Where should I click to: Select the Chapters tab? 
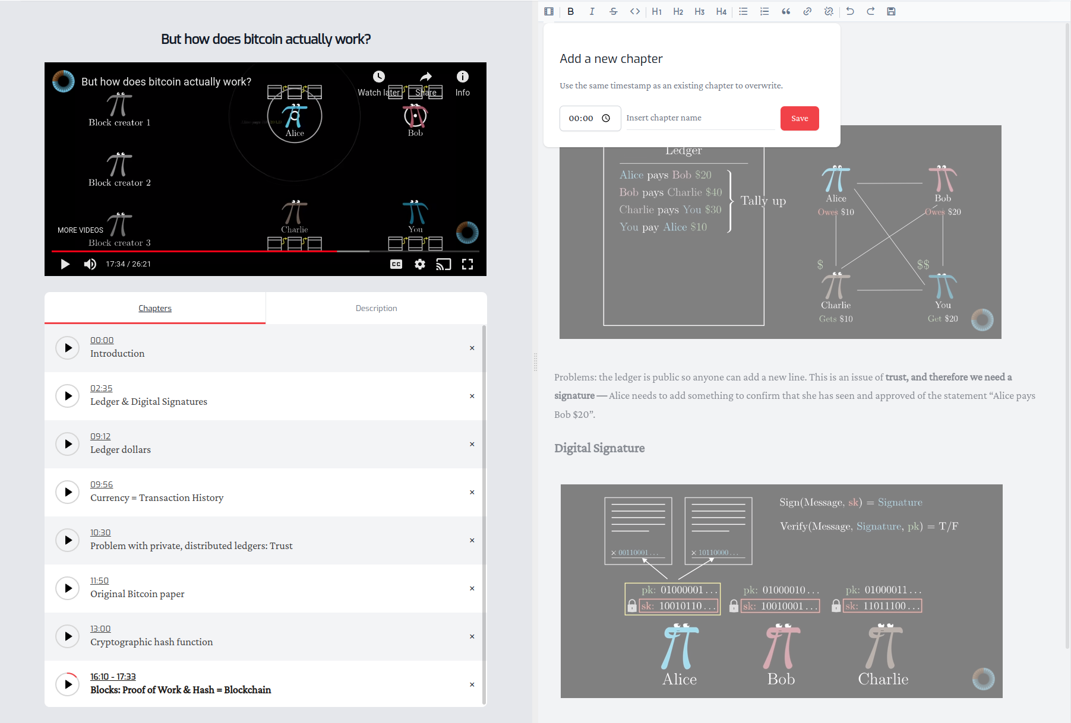point(155,308)
